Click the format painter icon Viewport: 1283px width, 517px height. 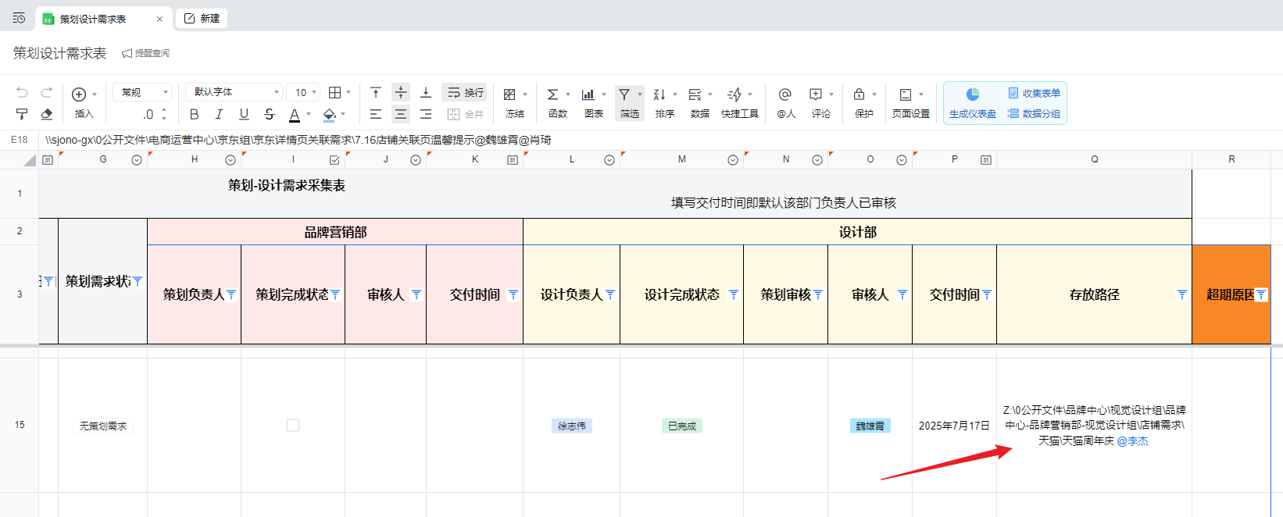coord(22,114)
